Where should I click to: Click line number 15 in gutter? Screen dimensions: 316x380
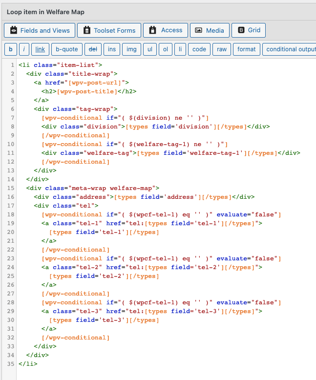(11, 189)
